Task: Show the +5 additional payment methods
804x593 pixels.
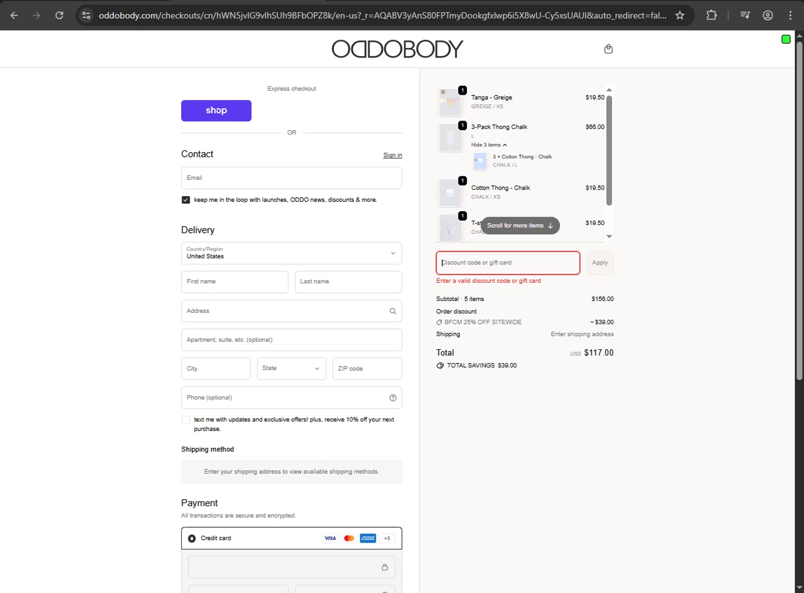Action: (x=387, y=538)
